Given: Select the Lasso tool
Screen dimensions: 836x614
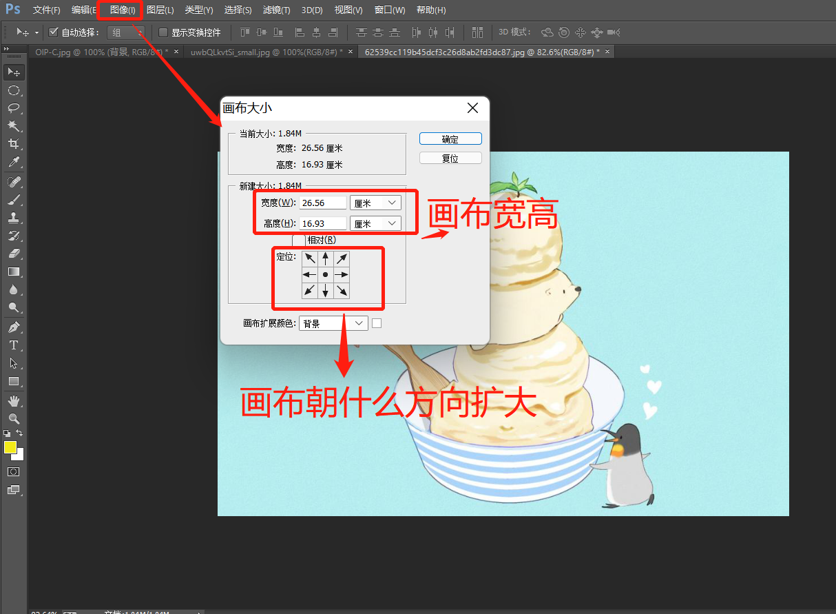Looking at the screenshot, I should [x=14, y=108].
